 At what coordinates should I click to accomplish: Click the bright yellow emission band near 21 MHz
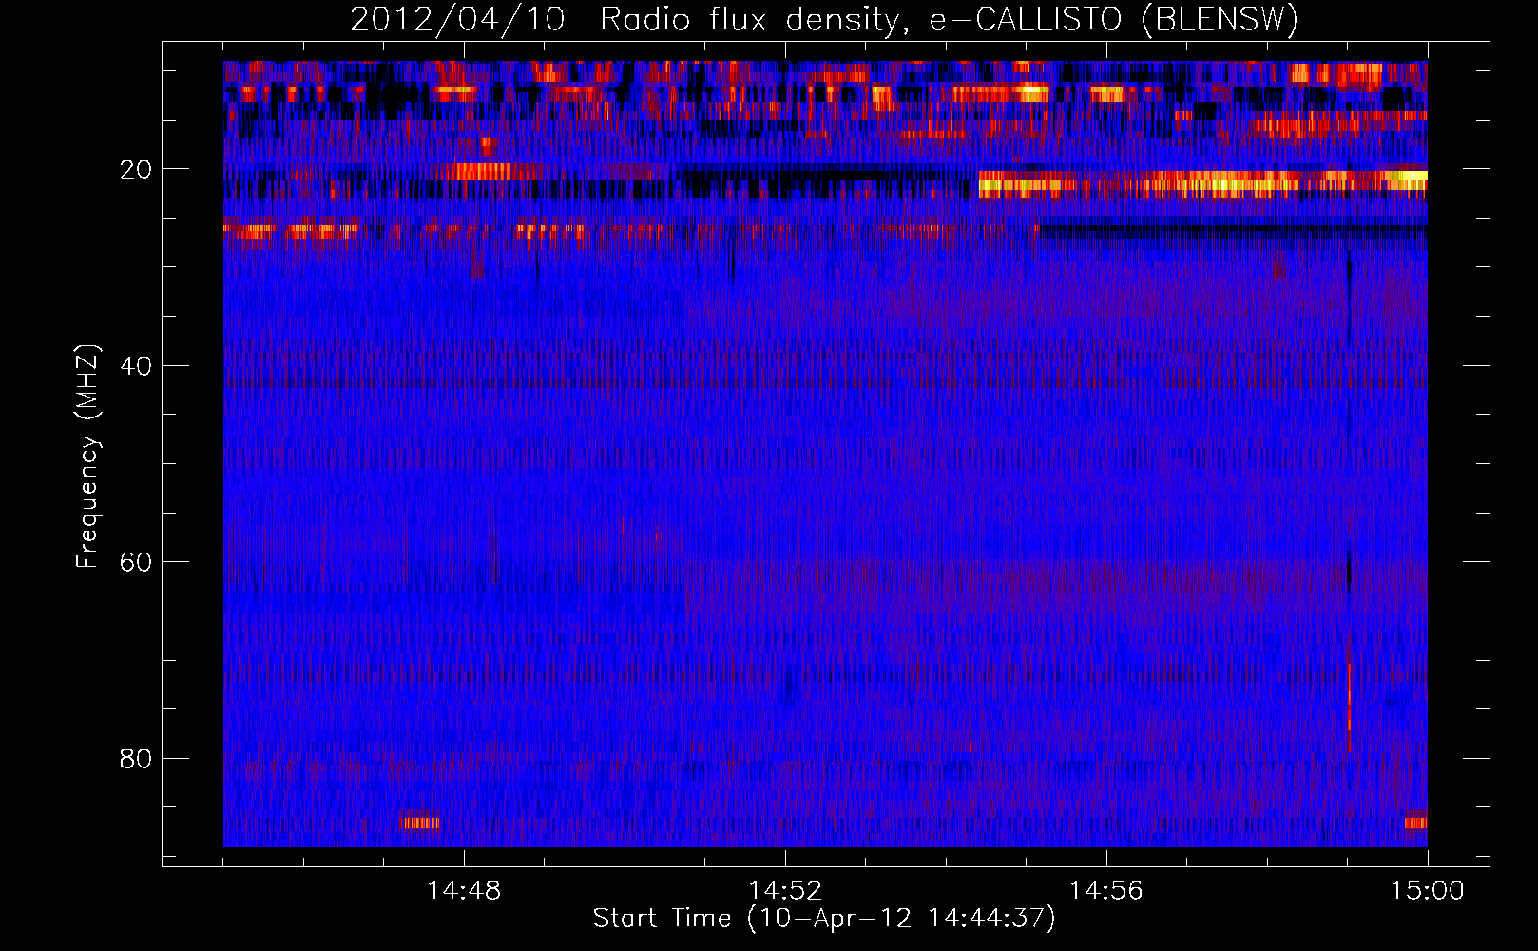click(x=1203, y=184)
